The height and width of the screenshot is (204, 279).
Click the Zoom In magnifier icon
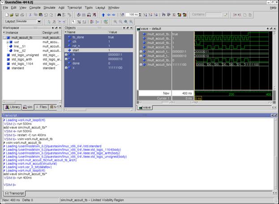tap(116, 21)
